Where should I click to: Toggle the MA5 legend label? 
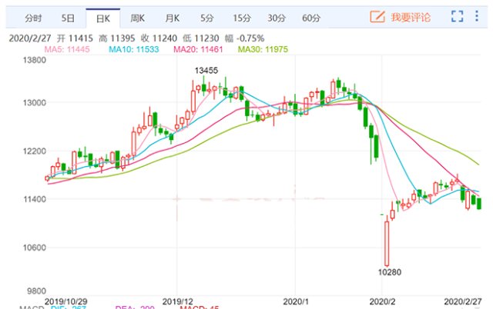pyautogui.click(x=67, y=49)
